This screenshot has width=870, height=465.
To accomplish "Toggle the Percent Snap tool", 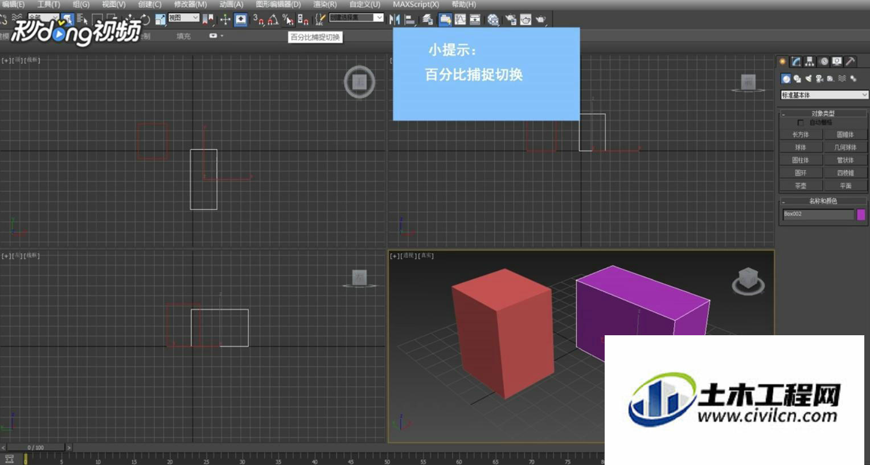I will pyautogui.click(x=288, y=20).
